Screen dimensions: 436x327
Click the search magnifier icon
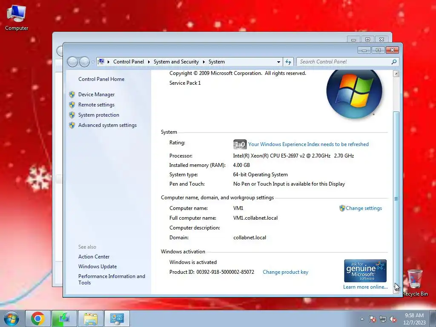[x=394, y=62]
